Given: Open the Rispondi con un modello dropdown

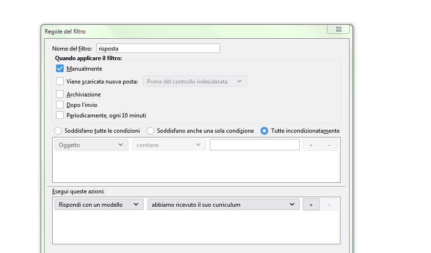Looking at the screenshot, I should click(x=99, y=204).
